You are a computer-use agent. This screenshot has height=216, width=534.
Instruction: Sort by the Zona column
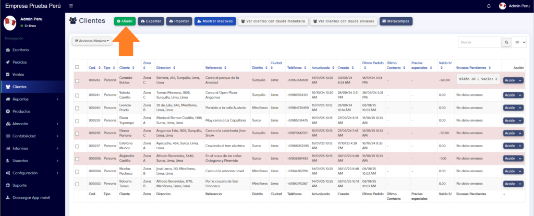point(147,65)
